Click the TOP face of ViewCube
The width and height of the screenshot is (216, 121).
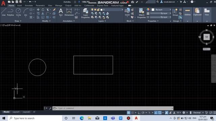tap(207, 37)
